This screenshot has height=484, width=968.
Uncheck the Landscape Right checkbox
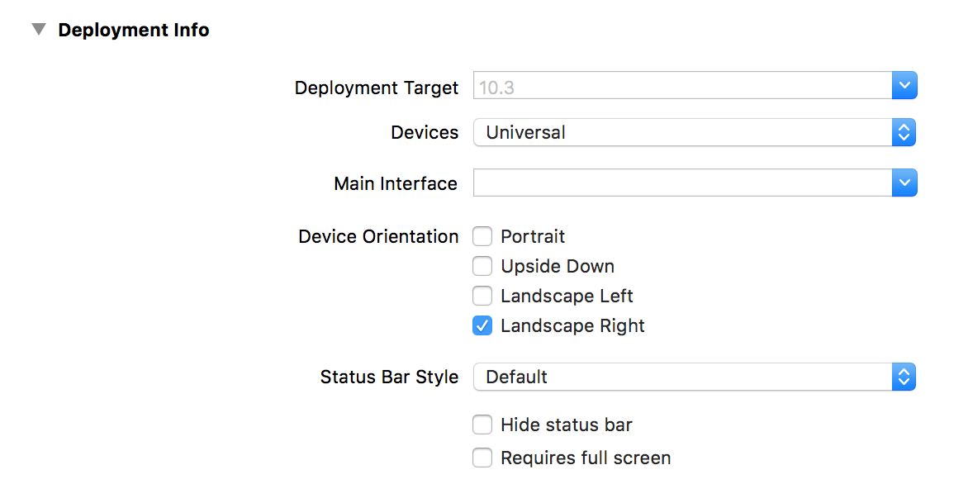click(x=482, y=325)
